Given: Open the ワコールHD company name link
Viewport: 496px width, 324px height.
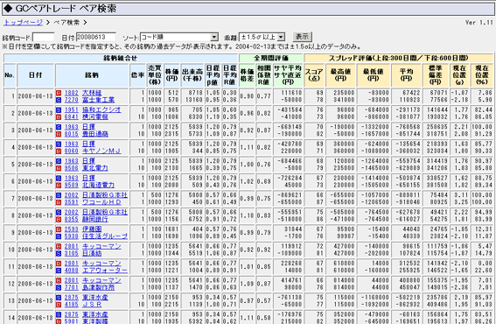Looking at the screenshot, I should pos(101,202).
